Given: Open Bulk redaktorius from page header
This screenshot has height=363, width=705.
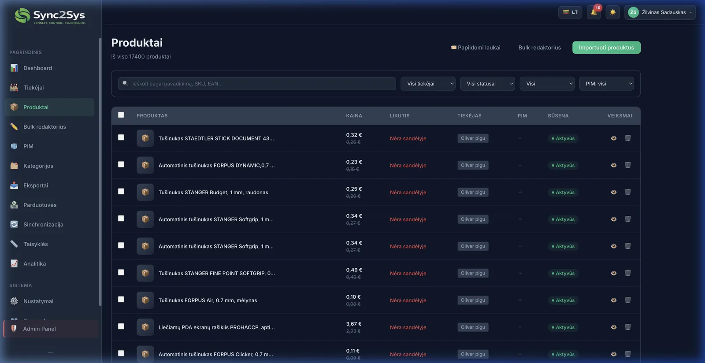Looking at the screenshot, I should pyautogui.click(x=539, y=48).
